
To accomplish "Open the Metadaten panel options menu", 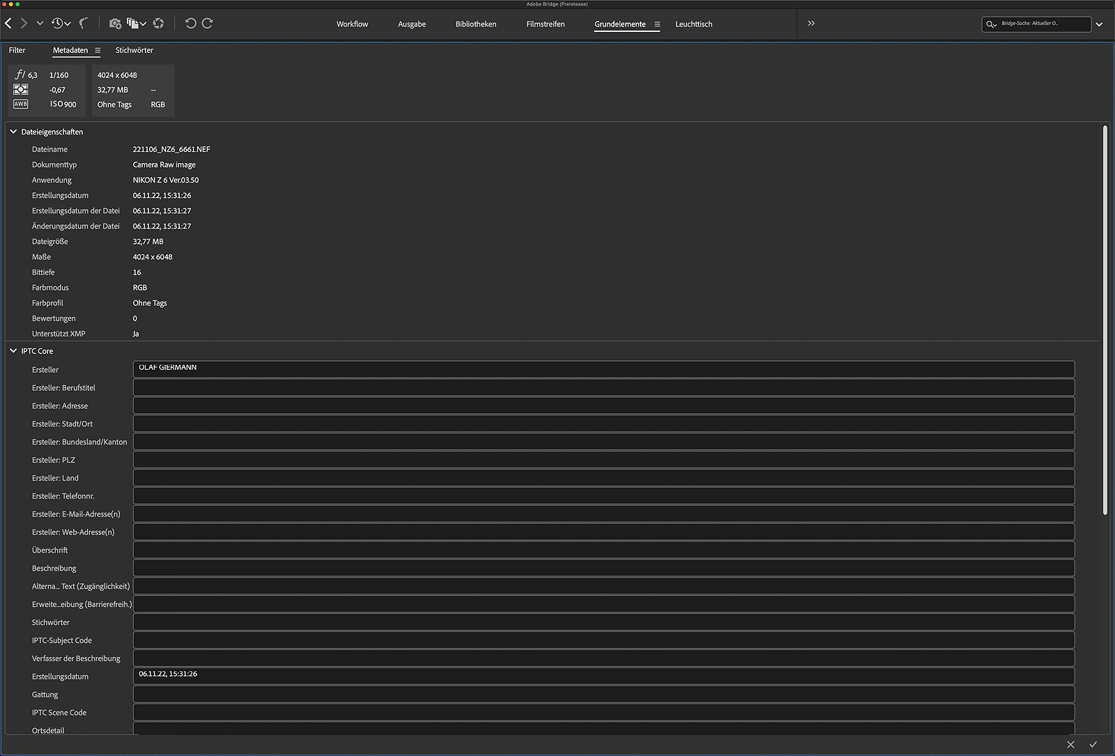I will coord(98,51).
